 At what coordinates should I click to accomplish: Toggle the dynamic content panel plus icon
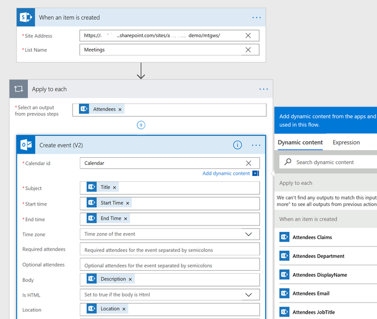(255, 174)
